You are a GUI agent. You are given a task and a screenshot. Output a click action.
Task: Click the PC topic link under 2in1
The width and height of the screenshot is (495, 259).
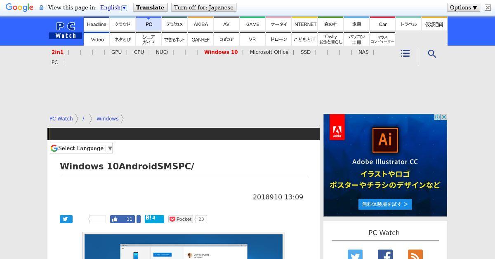tap(54, 62)
